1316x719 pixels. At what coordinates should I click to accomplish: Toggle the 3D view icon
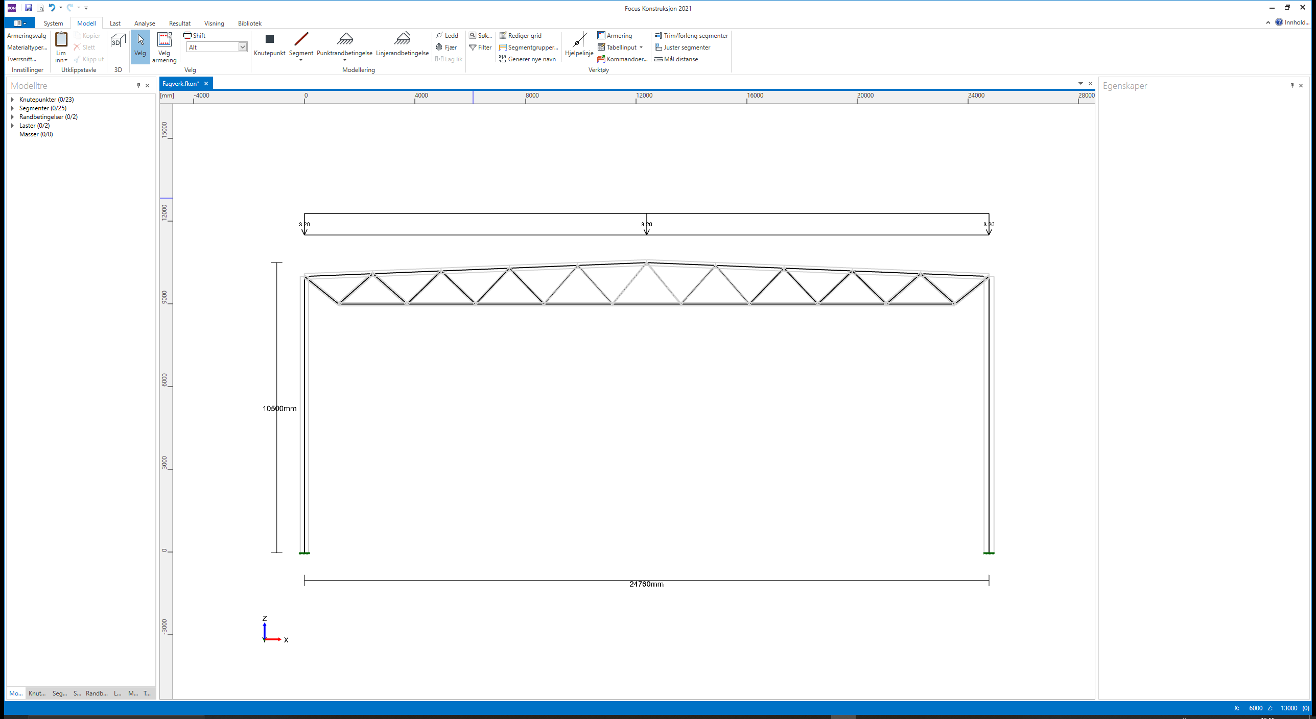118,41
